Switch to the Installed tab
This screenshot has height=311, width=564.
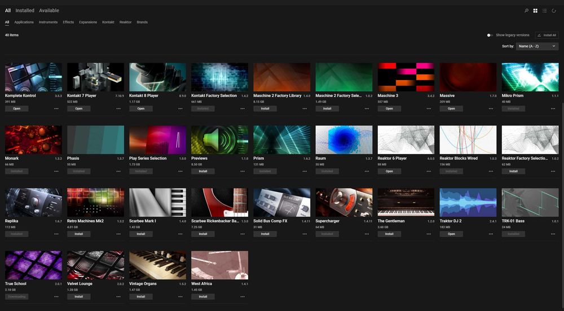tap(25, 10)
